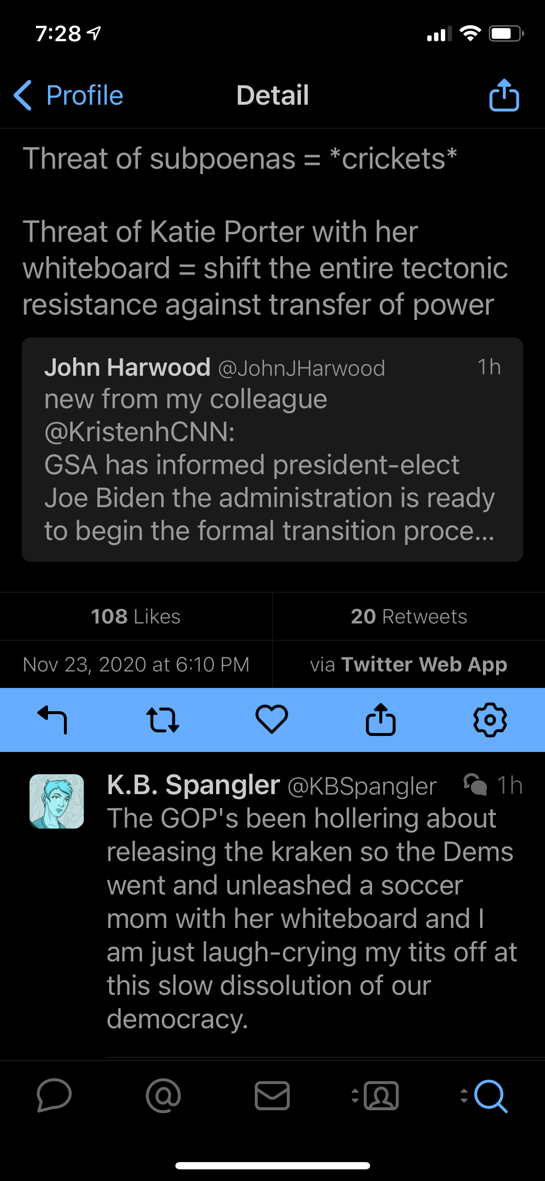
Task: Tap conversation icon on Spangler's reply
Action: (475, 785)
